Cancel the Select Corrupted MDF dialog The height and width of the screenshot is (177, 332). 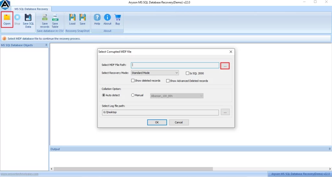179,122
